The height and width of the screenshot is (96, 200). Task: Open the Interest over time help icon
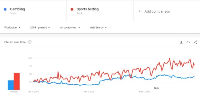[30, 42]
